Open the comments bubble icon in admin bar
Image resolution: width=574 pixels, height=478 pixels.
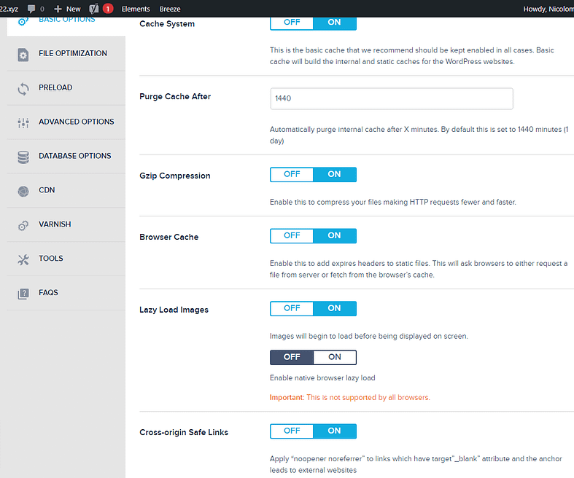[x=31, y=9]
